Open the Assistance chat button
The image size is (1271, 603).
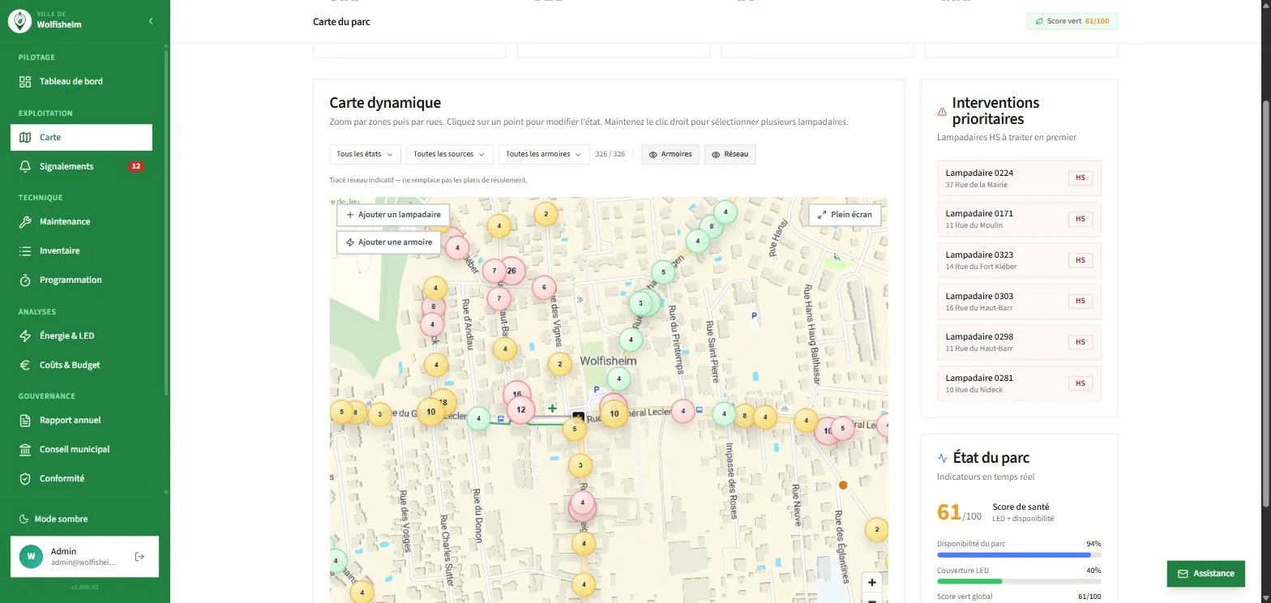[x=1205, y=574]
